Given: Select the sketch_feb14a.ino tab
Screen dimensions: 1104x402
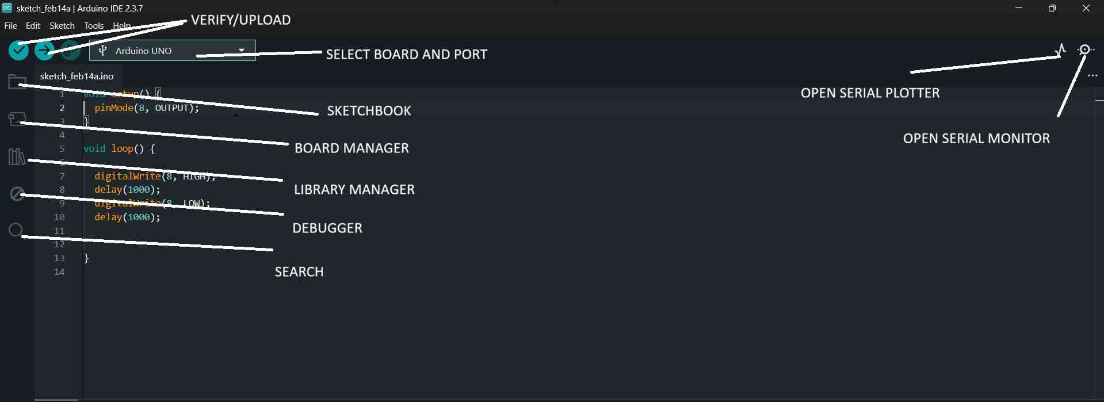Looking at the screenshot, I should 77,76.
